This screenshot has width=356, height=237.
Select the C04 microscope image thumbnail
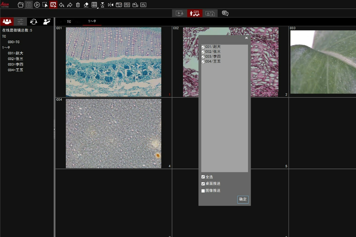point(113,133)
